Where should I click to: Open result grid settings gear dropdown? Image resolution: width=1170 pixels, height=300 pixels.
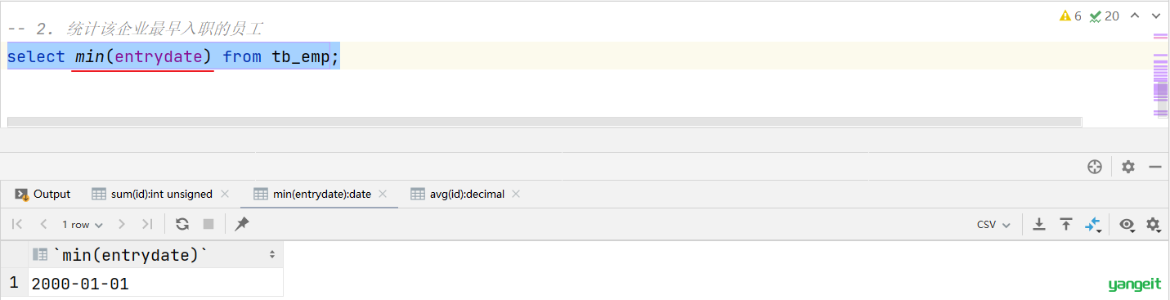(1153, 224)
